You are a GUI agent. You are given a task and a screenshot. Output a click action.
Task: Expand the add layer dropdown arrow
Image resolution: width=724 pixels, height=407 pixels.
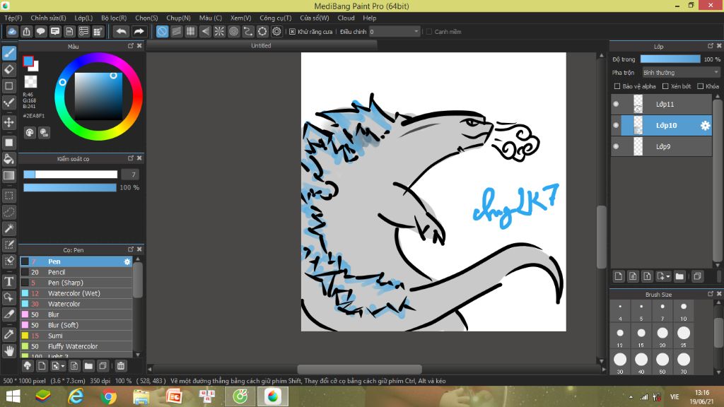coord(668,277)
